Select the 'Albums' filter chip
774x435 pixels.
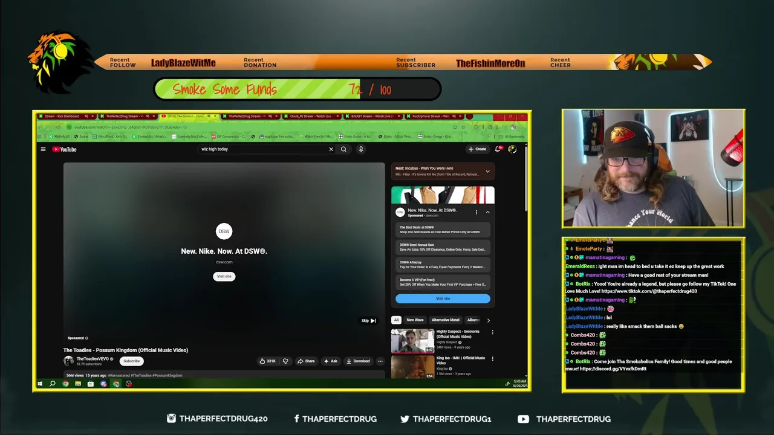(x=473, y=320)
